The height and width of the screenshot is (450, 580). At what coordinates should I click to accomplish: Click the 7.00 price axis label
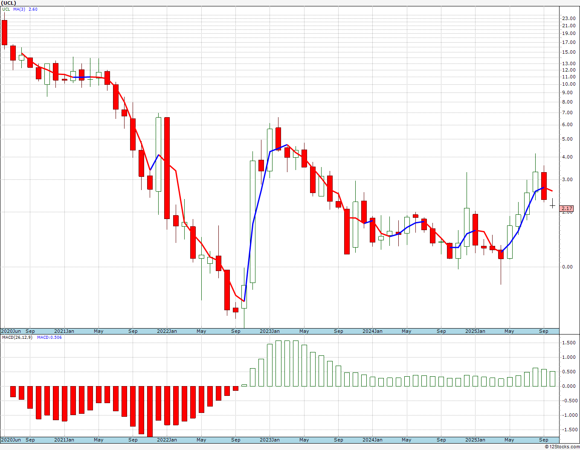click(568, 112)
